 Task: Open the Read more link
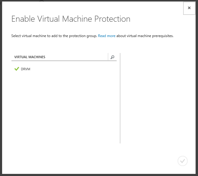(x=107, y=36)
